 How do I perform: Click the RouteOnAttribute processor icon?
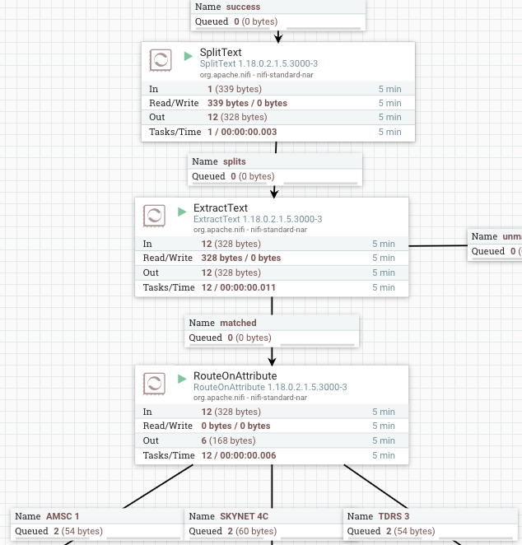(154, 384)
